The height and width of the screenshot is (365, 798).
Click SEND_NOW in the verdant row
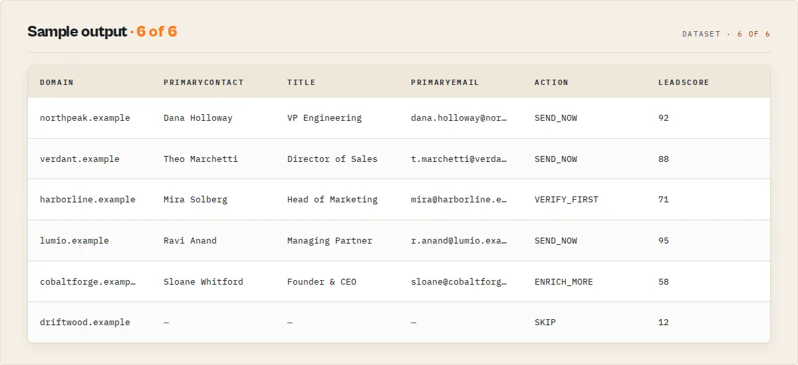pos(556,159)
